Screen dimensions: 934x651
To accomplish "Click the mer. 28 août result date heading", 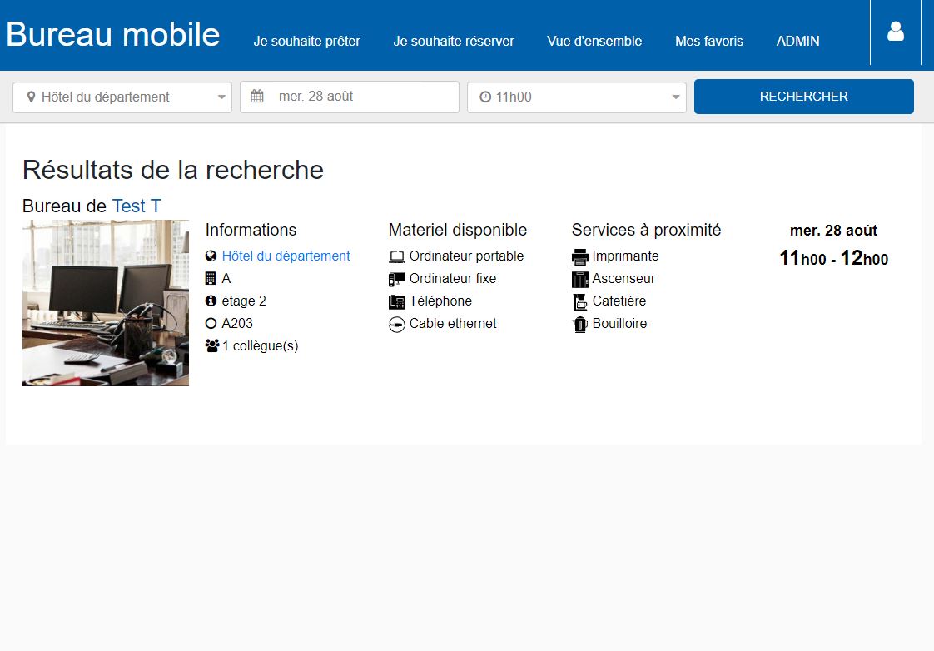I will [x=833, y=231].
